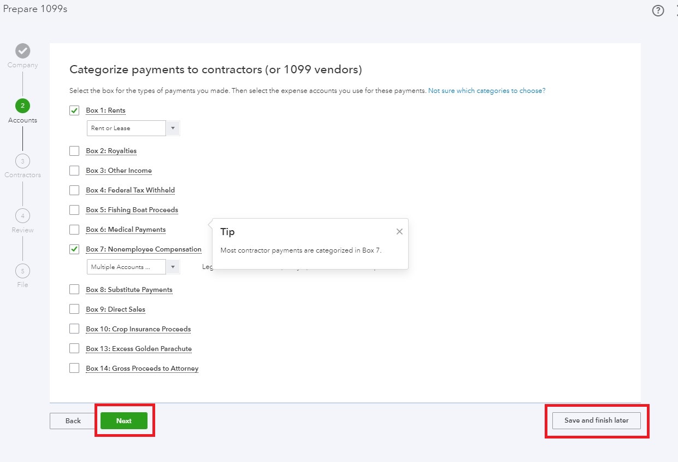Dismiss the Tip popup

coord(399,231)
